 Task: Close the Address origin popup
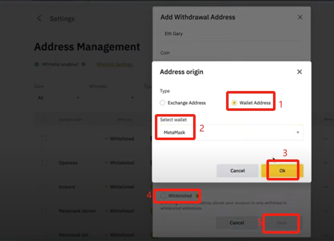pyautogui.click(x=299, y=72)
